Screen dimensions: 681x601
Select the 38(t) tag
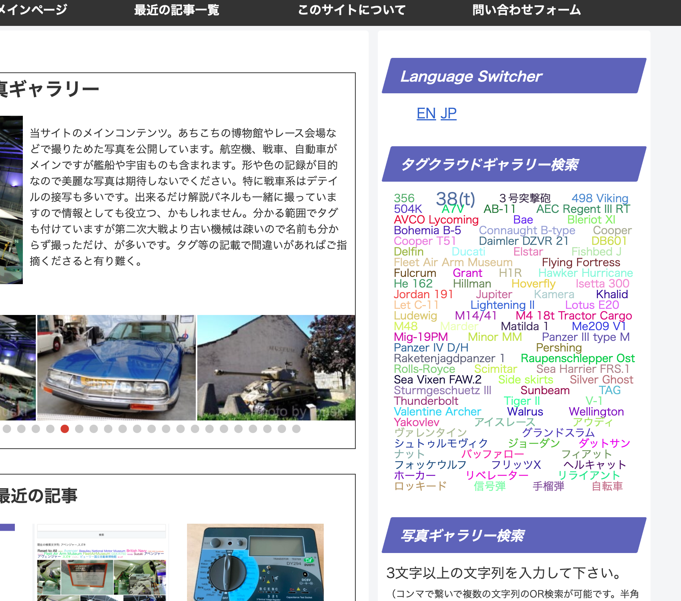coord(455,199)
